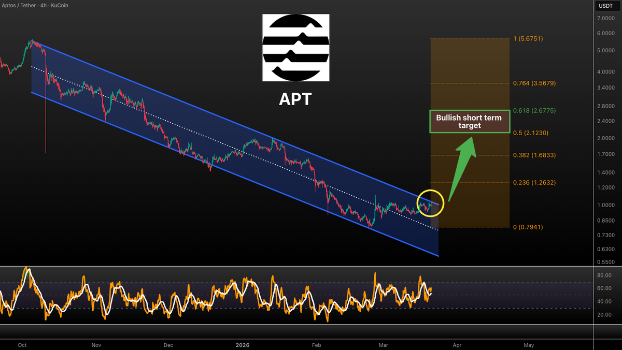This screenshot has width=622, height=350.
Task: Click the 4.0000 price axis label
Action: tap(606, 72)
